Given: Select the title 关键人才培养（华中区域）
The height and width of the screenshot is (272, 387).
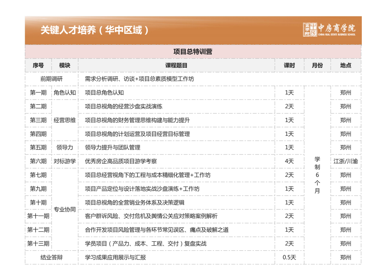Looking at the screenshot, I should point(95,30).
